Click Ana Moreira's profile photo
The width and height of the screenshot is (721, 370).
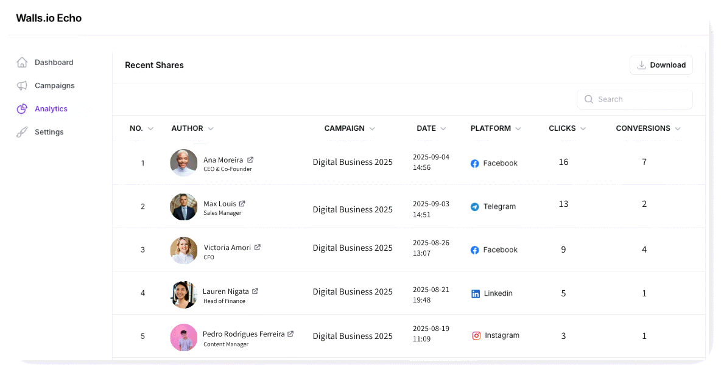184,162
